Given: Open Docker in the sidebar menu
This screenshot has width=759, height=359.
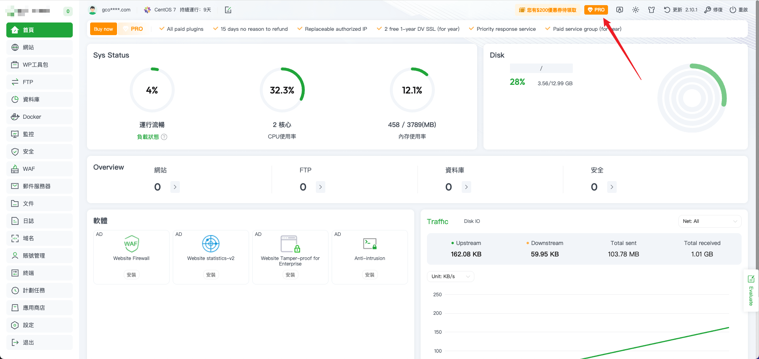Looking at the screenshot, I should (40, 117).
